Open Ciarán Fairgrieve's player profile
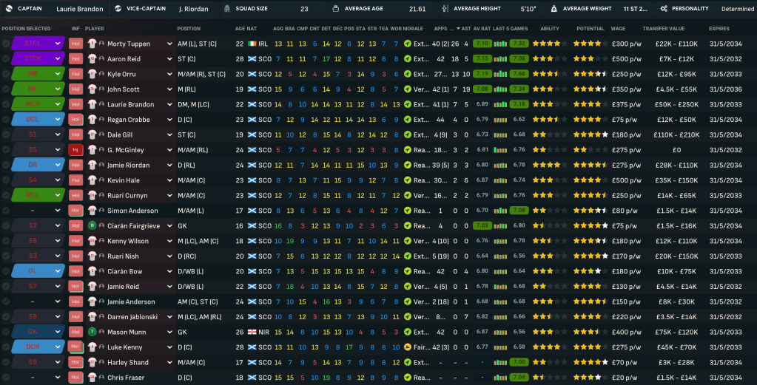The image size is (757, 385). click(132, 226)
